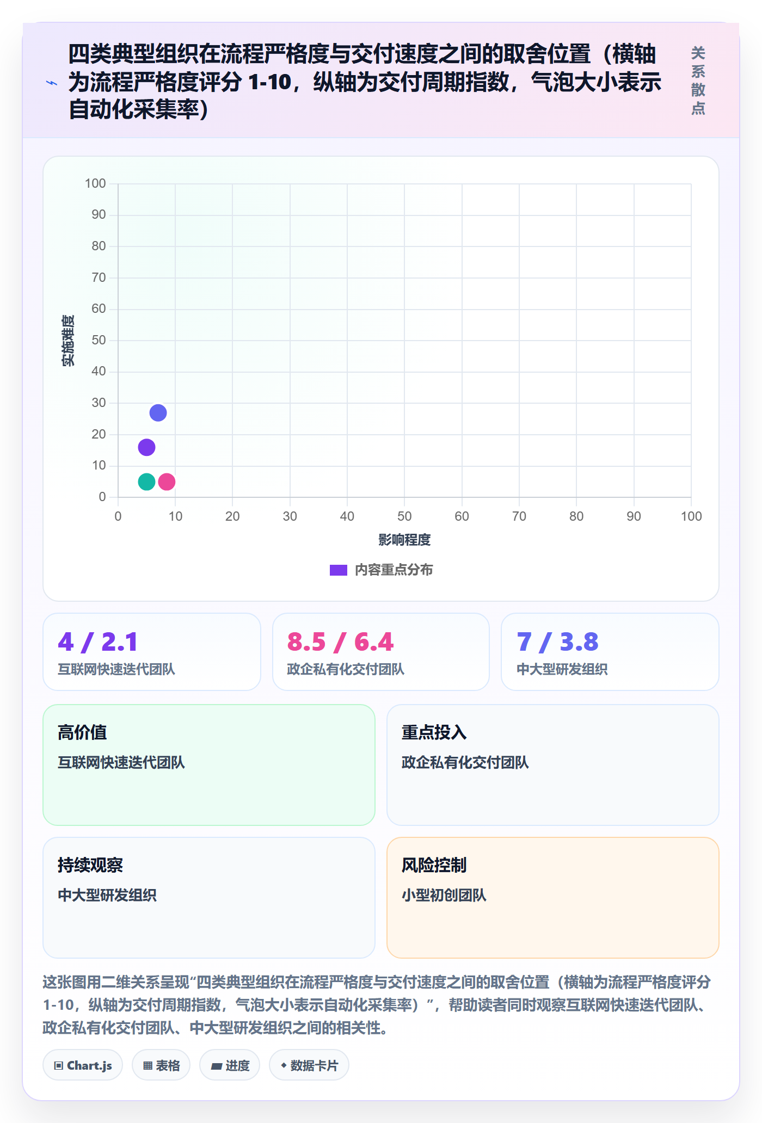The width and height of the screenshot is (762, 1123).
Task: Click 中大型研发组织 label under 7 / 3.8
Action: 562,669
